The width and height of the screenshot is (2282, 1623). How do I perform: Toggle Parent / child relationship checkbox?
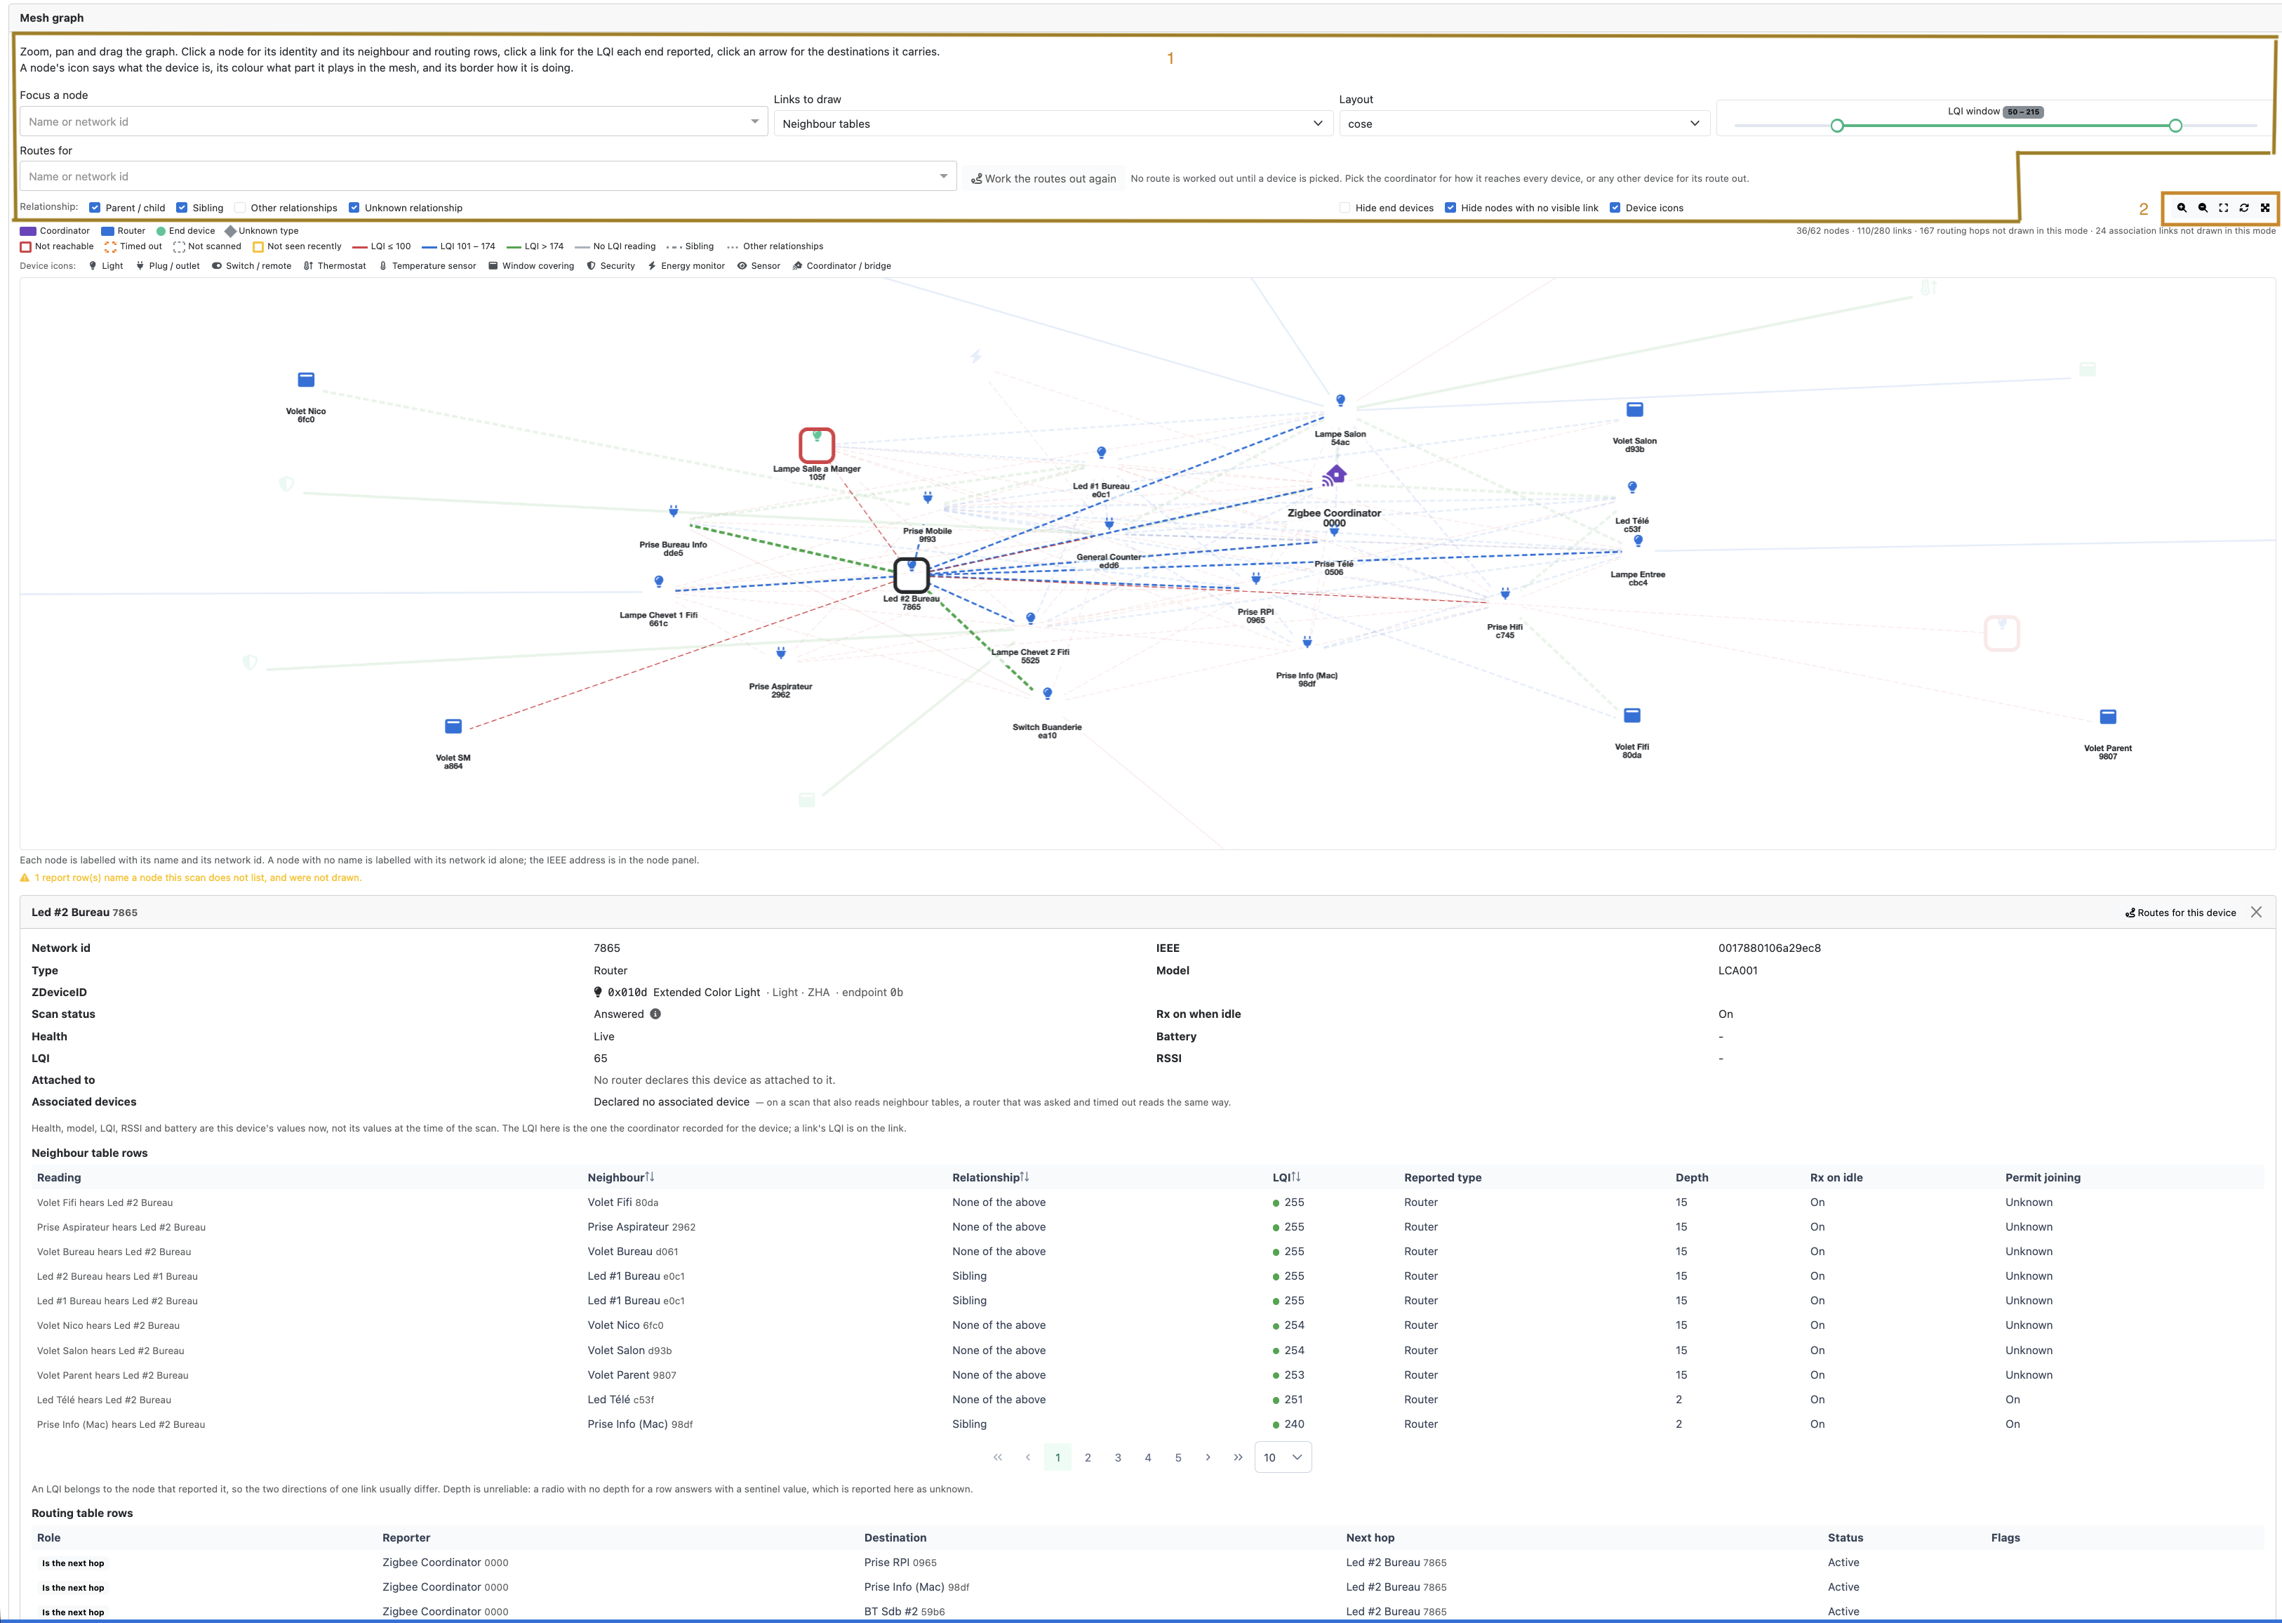coord(95,208)
